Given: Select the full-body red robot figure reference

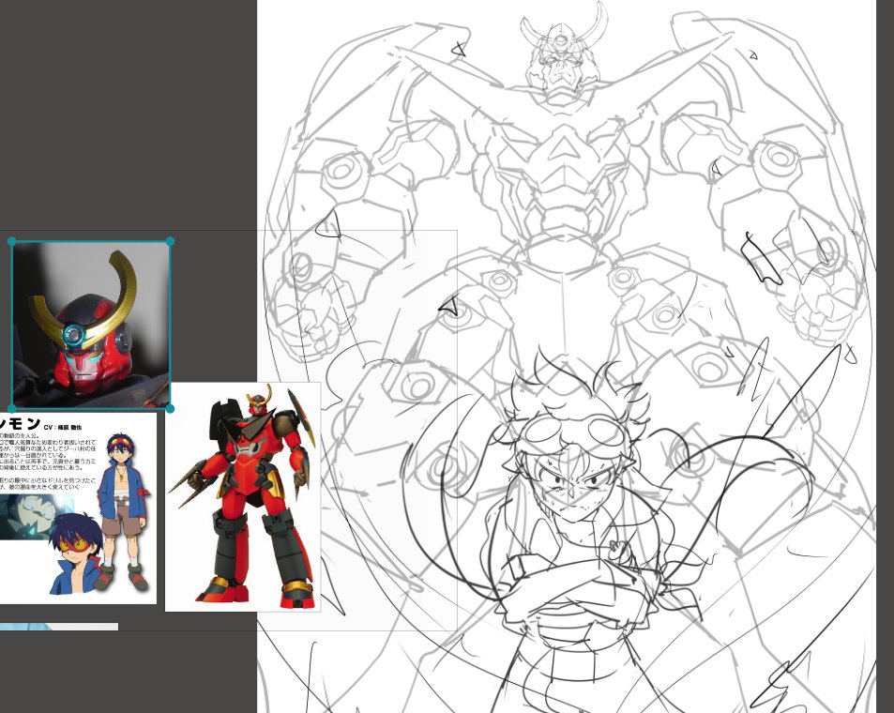Looking at the screenshot, I should tap(243, 497).
